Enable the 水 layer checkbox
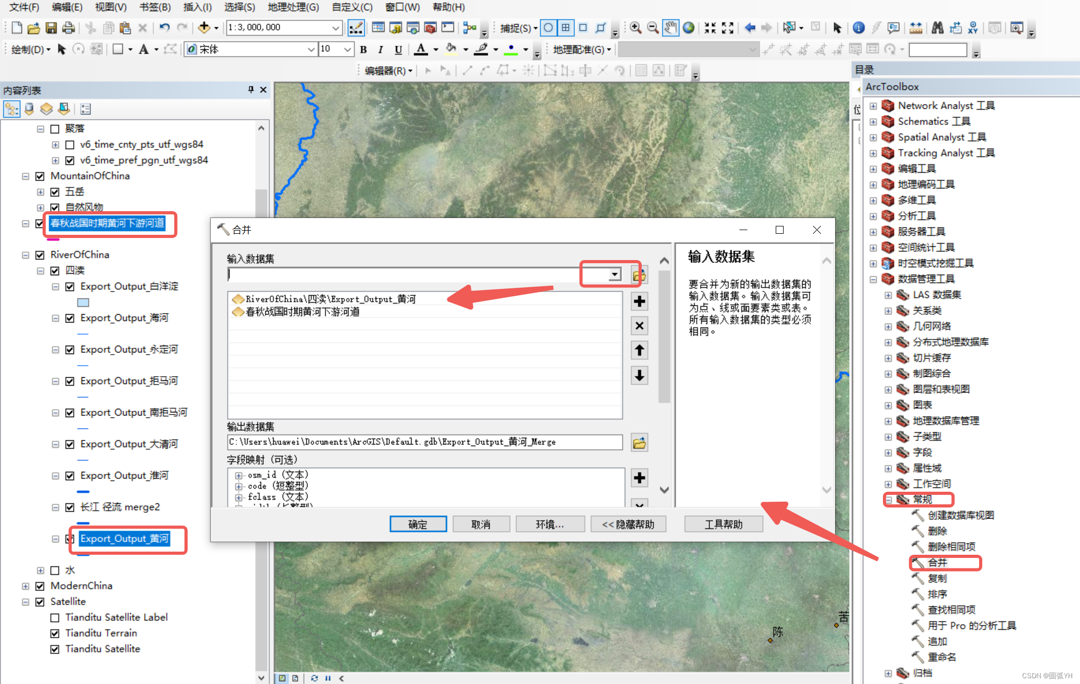Image resolution: width=1080 pixels, height=684 pixels. [55, 570]
